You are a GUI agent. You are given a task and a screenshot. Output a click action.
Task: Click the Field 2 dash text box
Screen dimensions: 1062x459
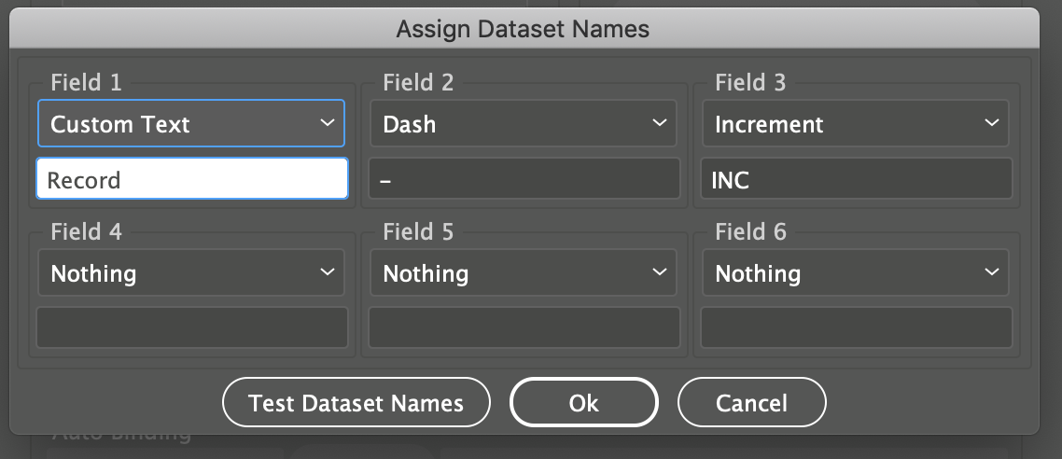524,179
